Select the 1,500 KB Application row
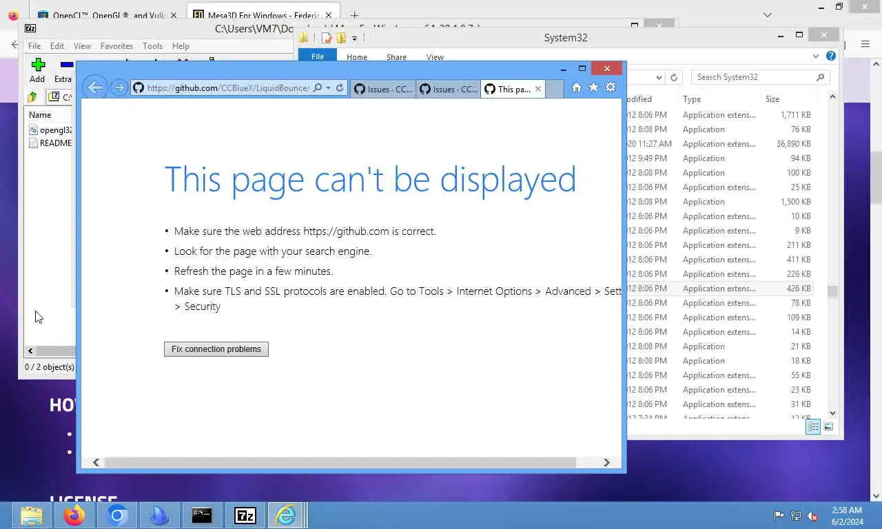Viewport: 882px width, 529px height. (720, 202)
